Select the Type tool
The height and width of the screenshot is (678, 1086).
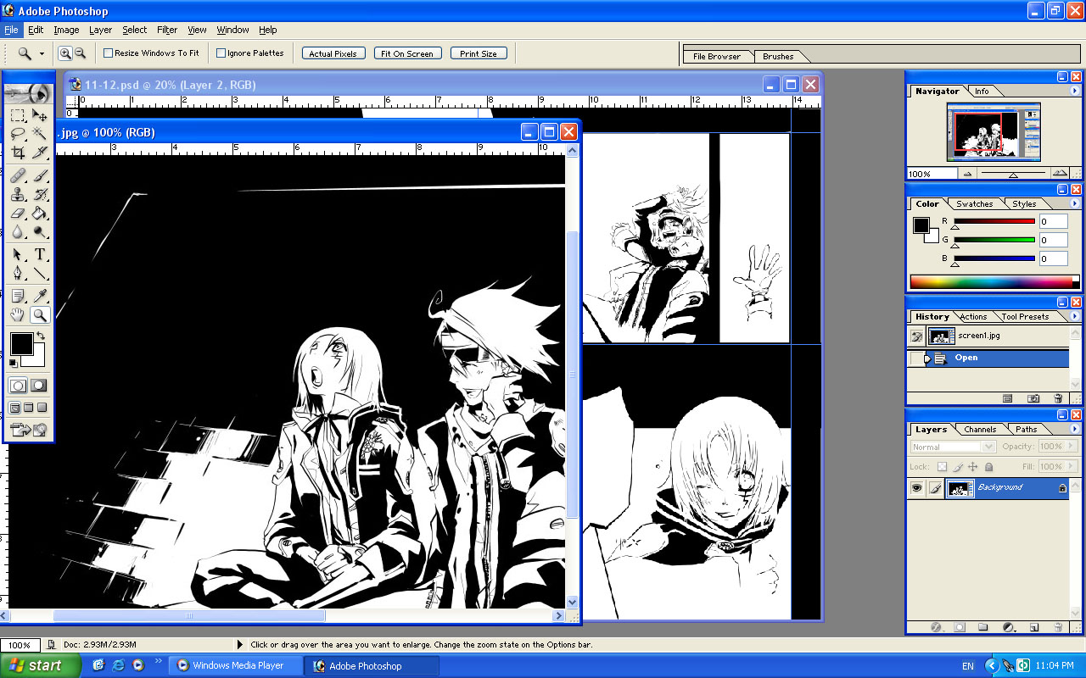pyautogui.click(x=40, y=254)
